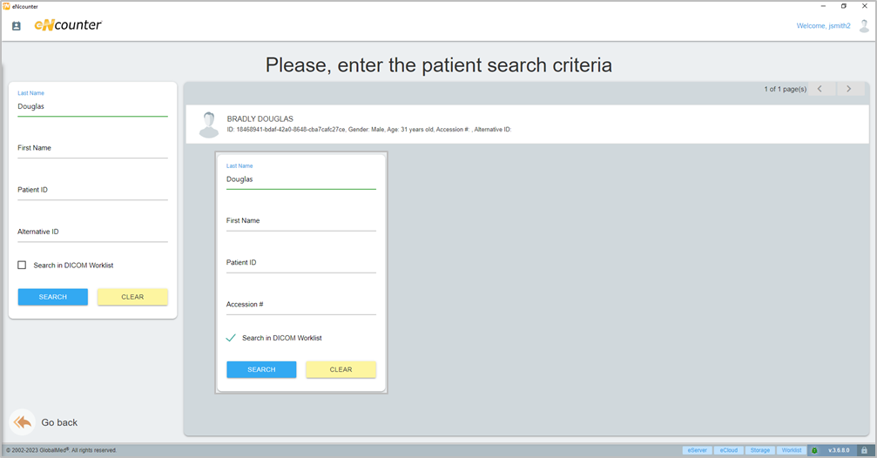Click the green bug icon in status bar

point(814,450)
